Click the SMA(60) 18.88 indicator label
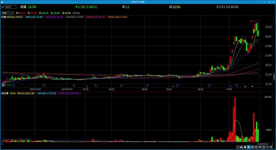This screenshot has height=150, width=276. (75, 17)
